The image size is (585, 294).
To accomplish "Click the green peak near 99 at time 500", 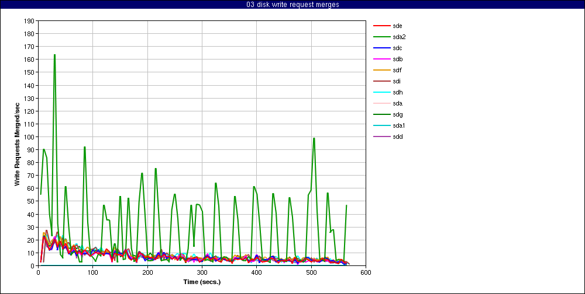I will pos(314,138).
